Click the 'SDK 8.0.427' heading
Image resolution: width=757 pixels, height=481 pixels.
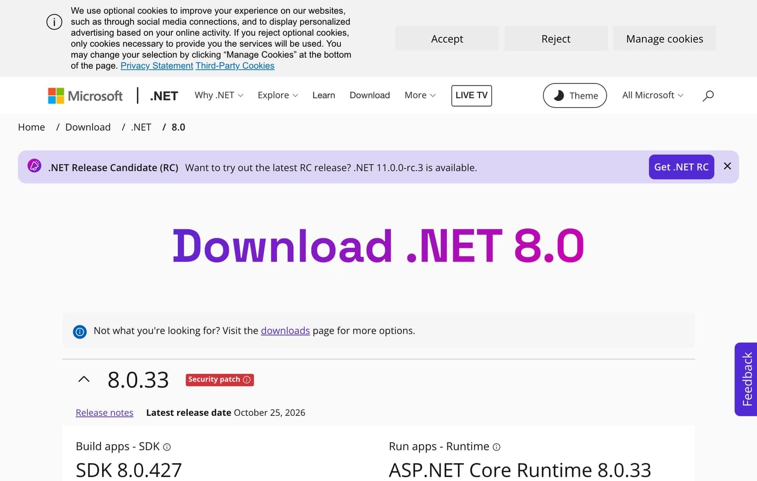[x=129, y=470]
